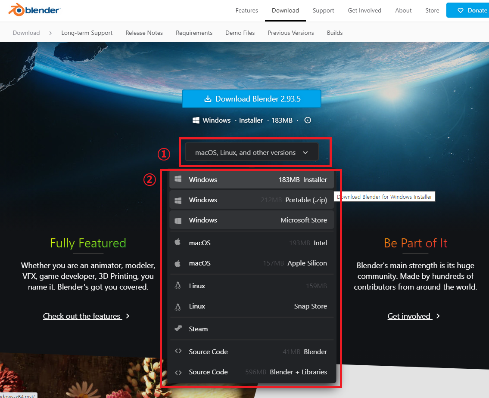This screenshot has height=398, width=489.
Task: Click the Donate button
Action: (x=467, y=10)
